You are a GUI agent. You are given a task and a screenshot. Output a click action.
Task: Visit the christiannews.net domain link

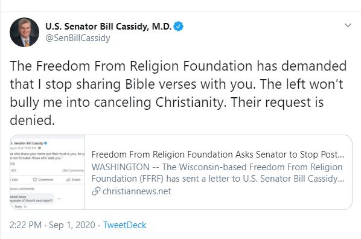click(x=137, y=191)
